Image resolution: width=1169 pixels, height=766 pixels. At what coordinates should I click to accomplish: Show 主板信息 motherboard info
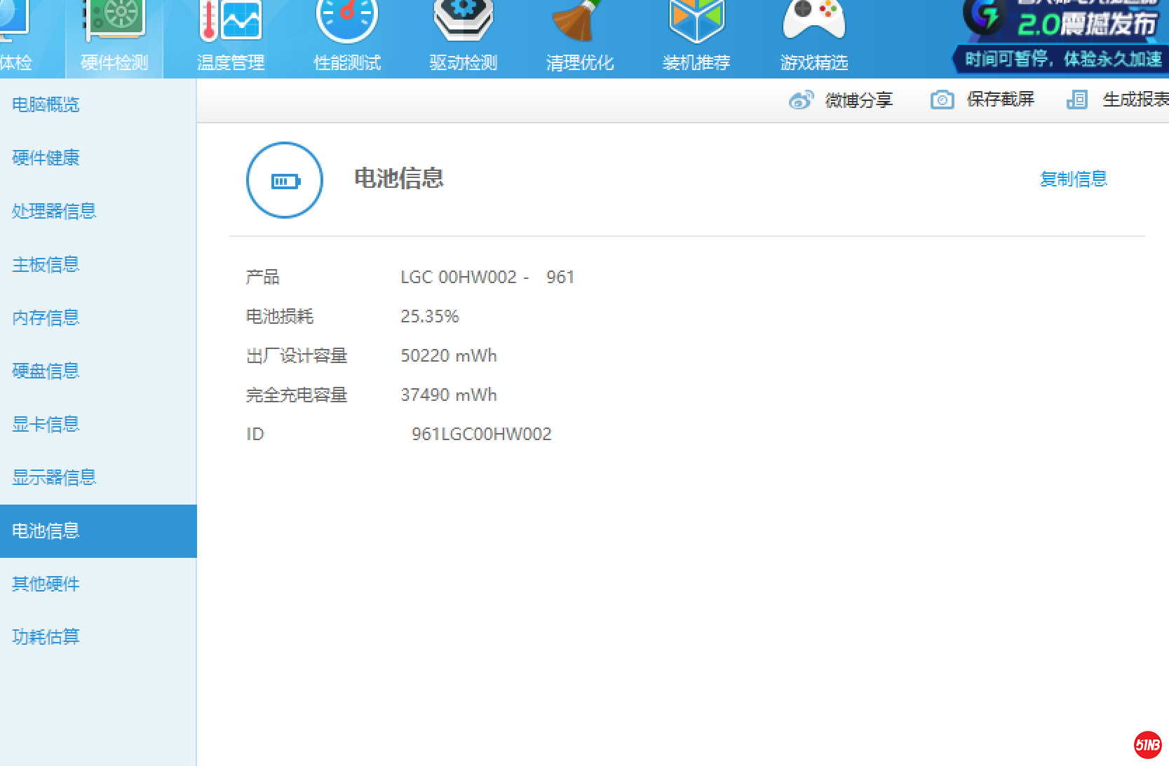coord(98,264)
